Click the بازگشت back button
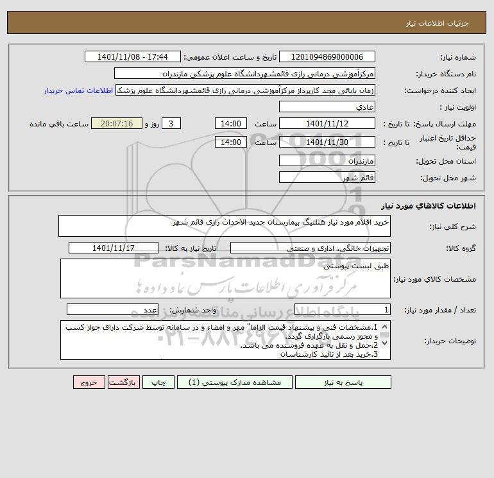Image resolution: width=494 pixels, height=478 pixels. tap(123, 382)
